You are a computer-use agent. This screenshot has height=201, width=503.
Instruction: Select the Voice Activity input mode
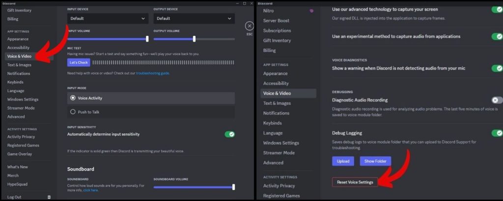(x=151, y=98)
